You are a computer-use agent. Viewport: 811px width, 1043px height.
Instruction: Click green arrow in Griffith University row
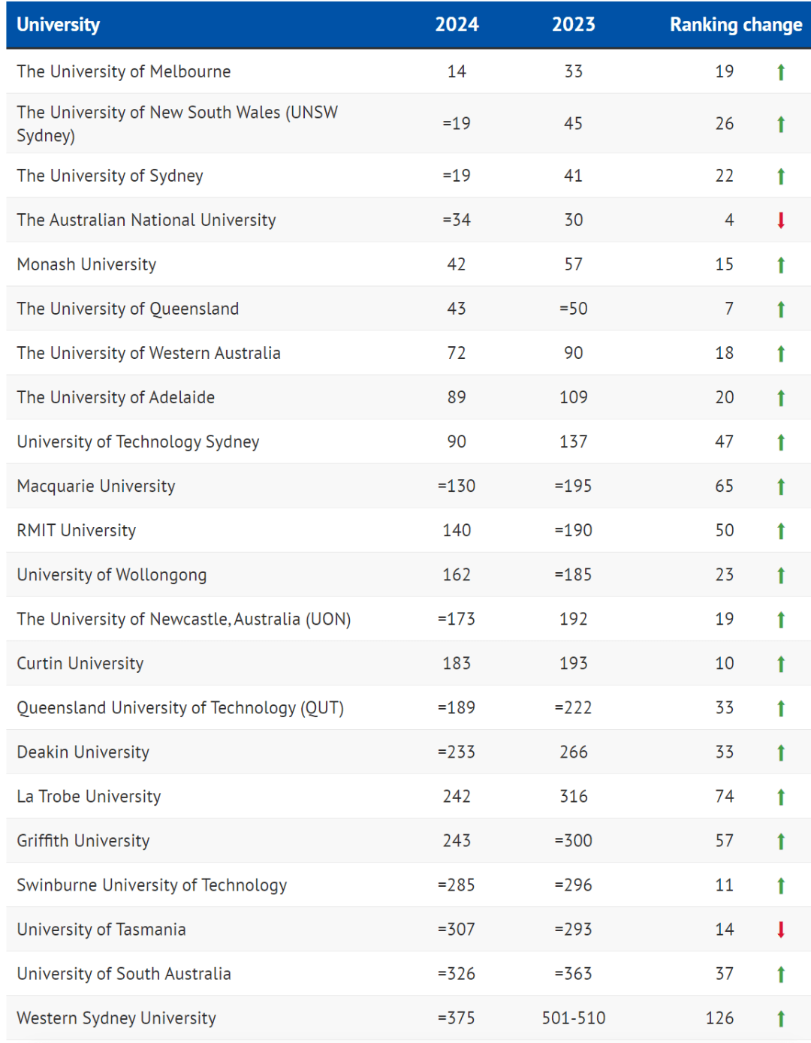pyautogui.click(x=781, y=841)
